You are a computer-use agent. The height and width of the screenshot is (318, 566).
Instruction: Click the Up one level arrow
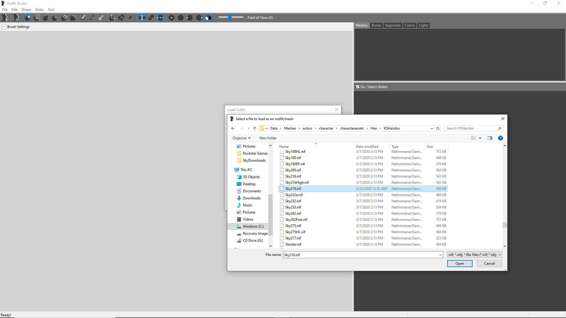click(255, 128)
